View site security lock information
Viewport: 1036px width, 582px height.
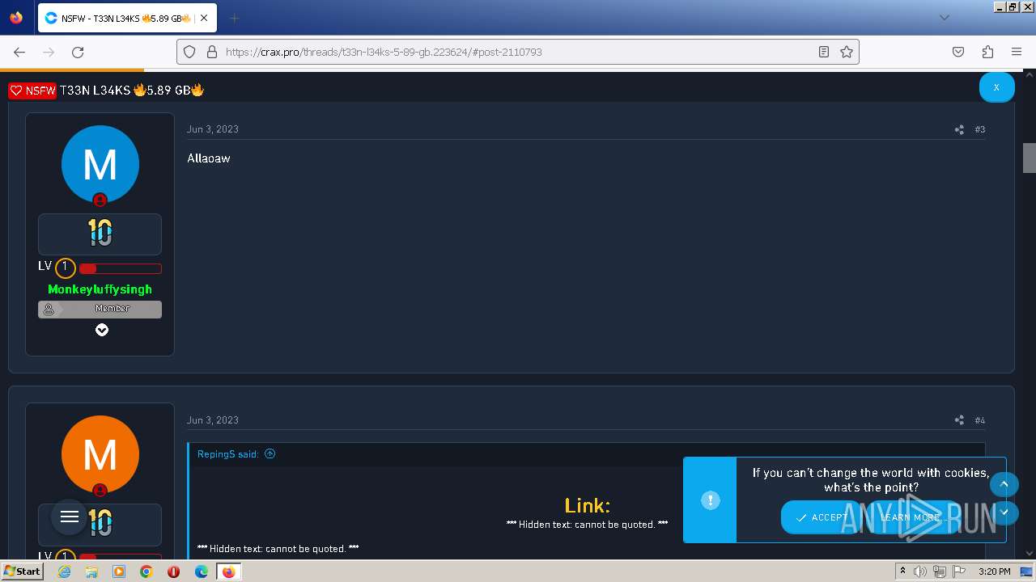point(212,52)
